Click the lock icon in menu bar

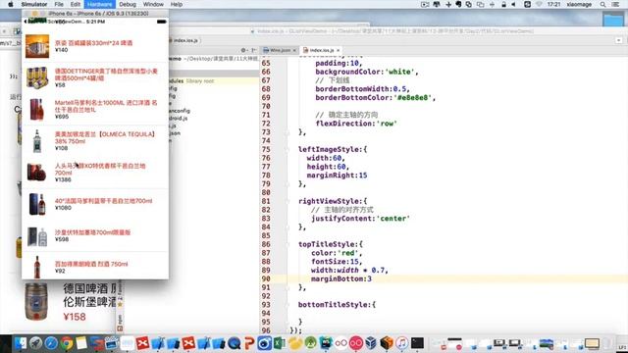point(503,4)
